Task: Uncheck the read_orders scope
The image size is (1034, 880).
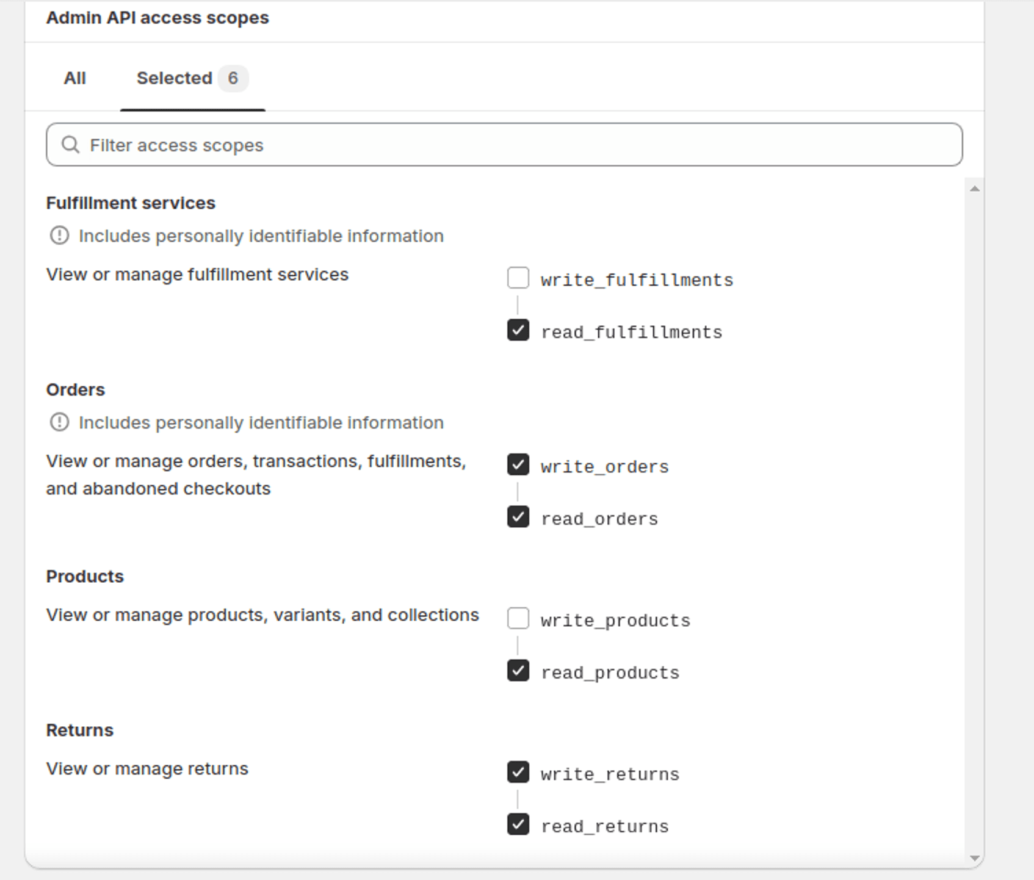Action: point(518,517)
